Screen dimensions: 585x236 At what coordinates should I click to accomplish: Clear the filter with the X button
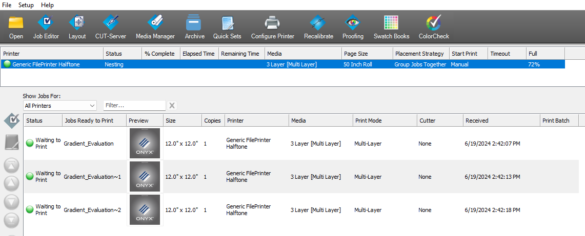pos(172,106)
